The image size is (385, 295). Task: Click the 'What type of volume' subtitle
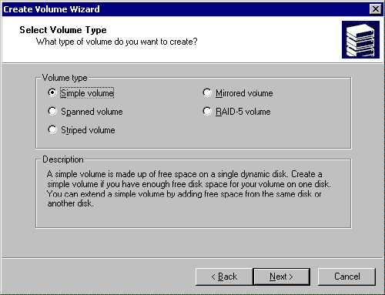117,42
